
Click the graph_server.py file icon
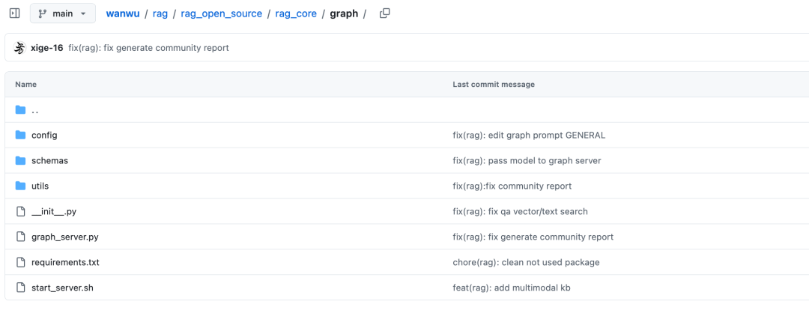(x=21, y=237)
